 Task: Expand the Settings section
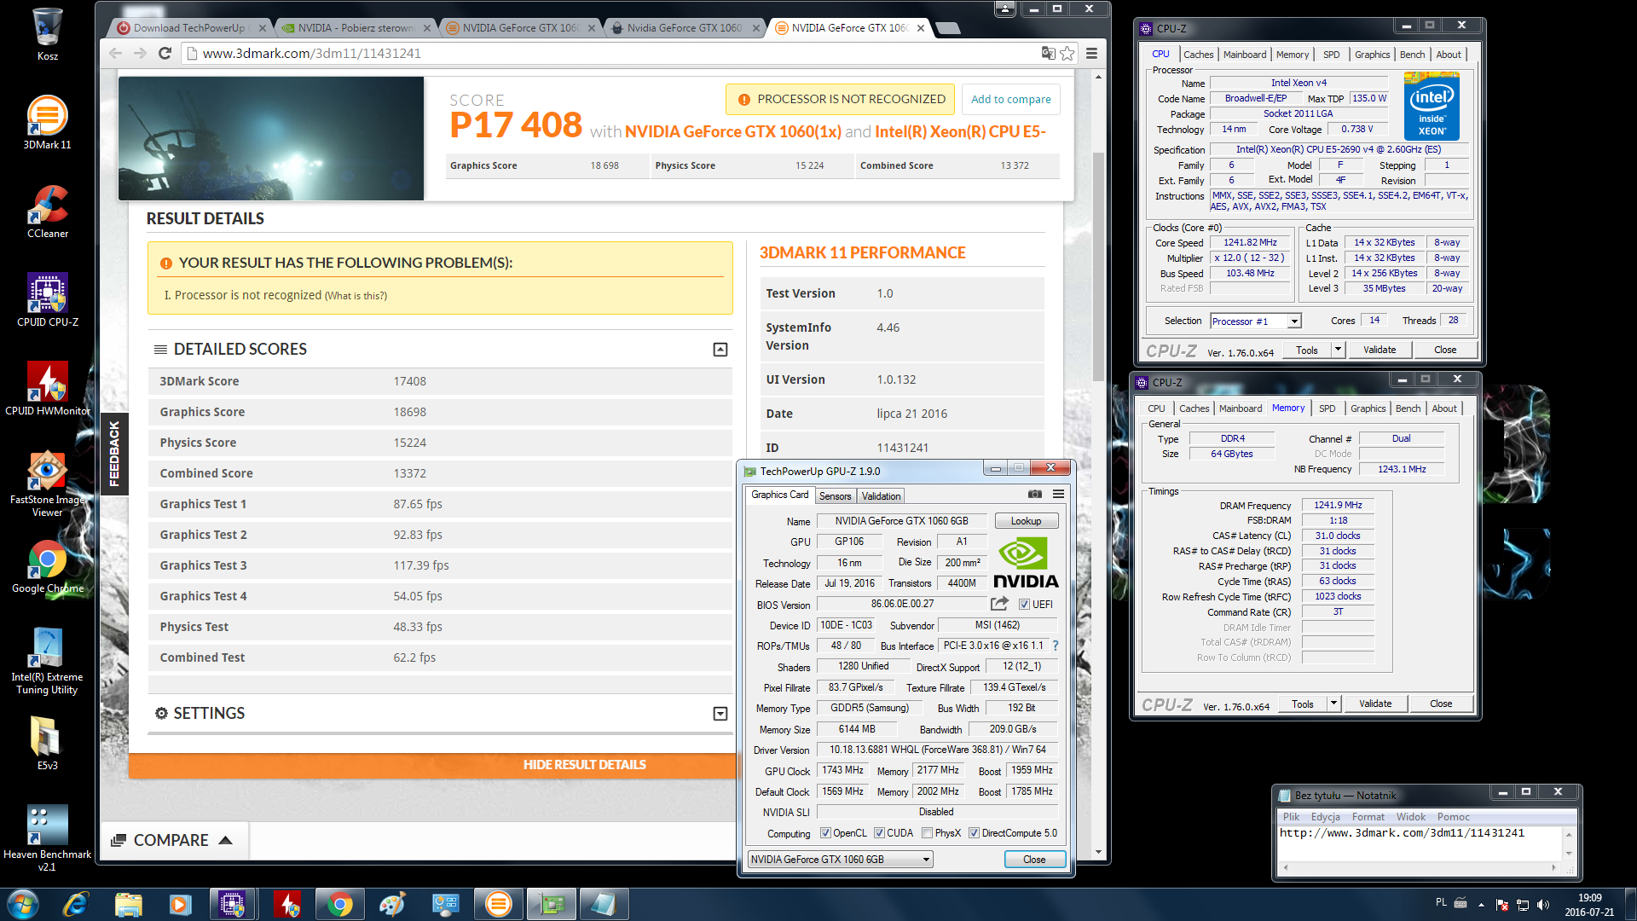point(720,714)
